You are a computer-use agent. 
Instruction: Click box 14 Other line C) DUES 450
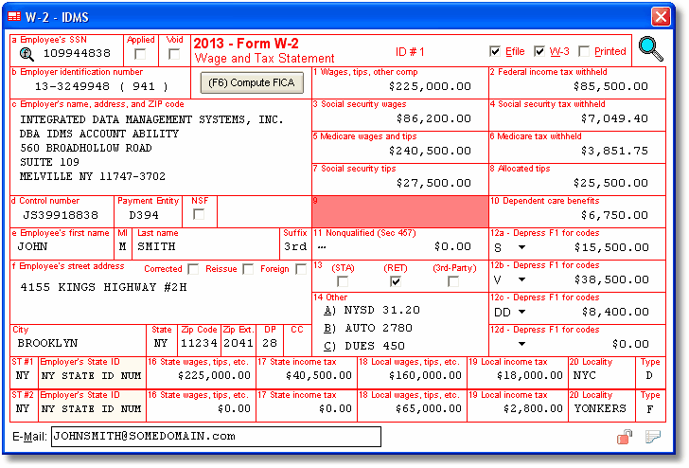coord(364,346)
